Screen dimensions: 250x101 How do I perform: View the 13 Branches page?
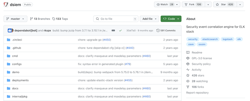click(40, 19)
